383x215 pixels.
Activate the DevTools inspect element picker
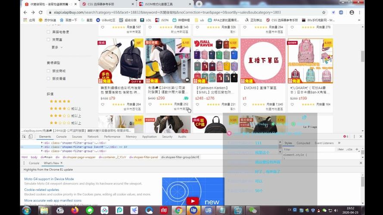(x=24, y=136)
